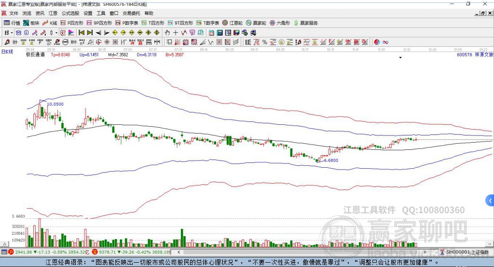The image size is (494, 267).
Task: Click the blue infinity loop icon
Action: tap(385, 42)
